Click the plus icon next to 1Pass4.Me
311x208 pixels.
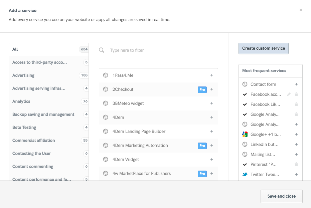click(x=212, y=75)
